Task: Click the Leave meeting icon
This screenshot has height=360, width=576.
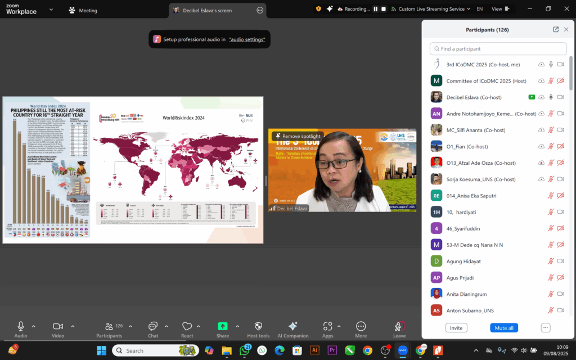Action: (399, 327)
